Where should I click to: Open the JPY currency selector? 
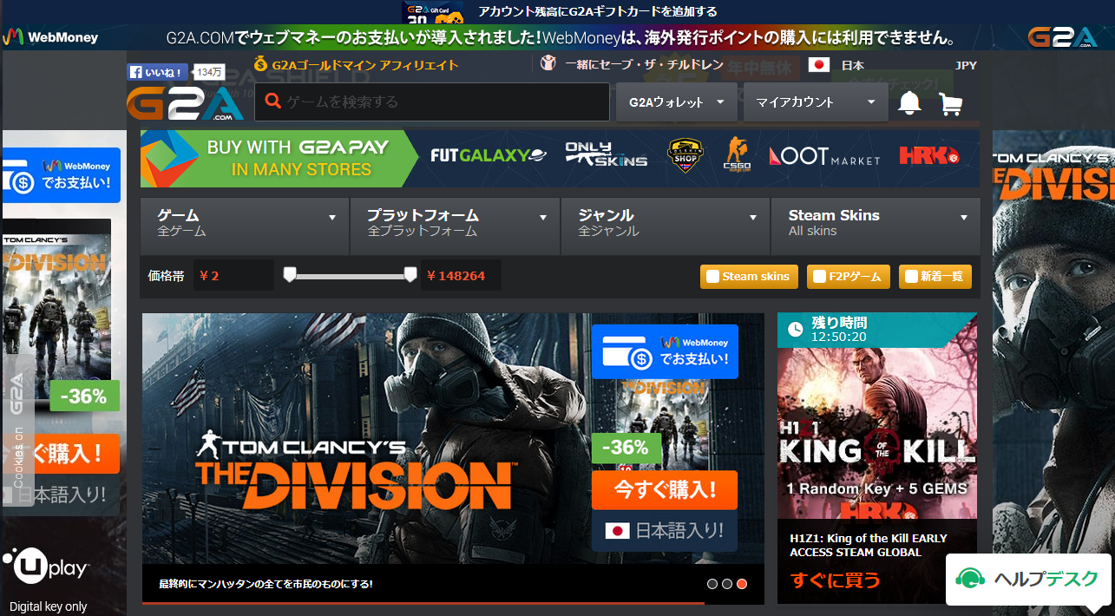966,65
